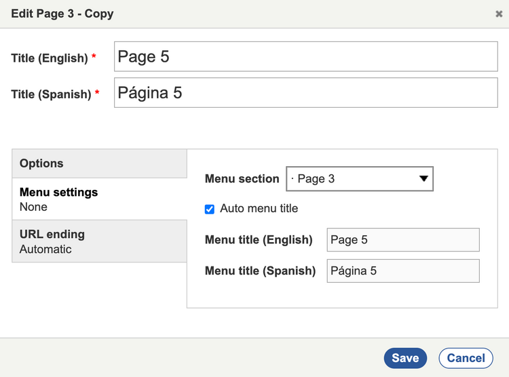
Task: Switch to the URL ending tab
Action: coord(99,241)
